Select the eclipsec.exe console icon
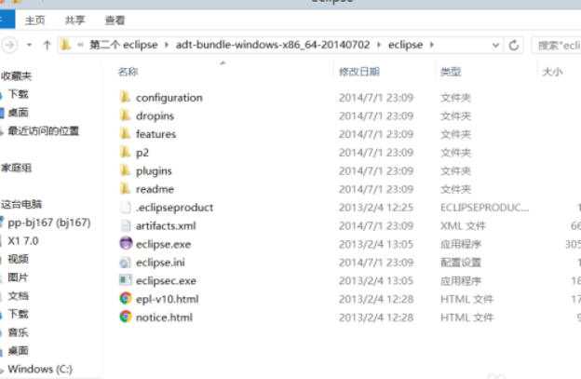 pyautogui.click(x=126, y=280)
